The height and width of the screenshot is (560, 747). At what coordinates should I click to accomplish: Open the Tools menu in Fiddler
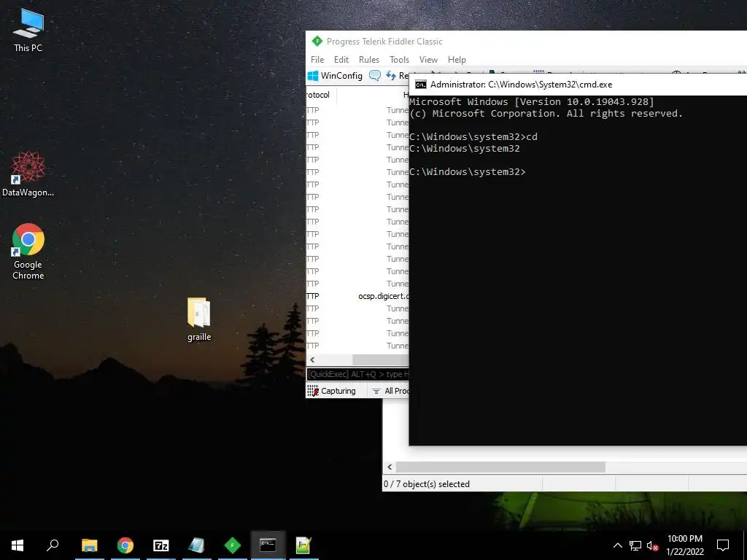(x=399, y=60)
